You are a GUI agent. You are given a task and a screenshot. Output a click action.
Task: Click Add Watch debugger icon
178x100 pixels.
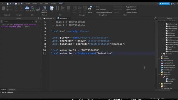(90, 8)
